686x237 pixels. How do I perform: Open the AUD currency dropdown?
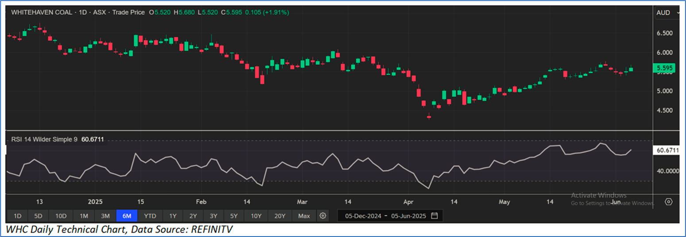point(667,13)
